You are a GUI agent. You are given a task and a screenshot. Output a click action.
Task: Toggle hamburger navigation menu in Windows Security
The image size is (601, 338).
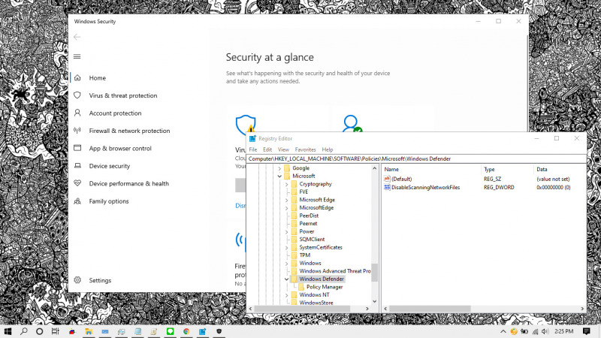tap(77, 57)
